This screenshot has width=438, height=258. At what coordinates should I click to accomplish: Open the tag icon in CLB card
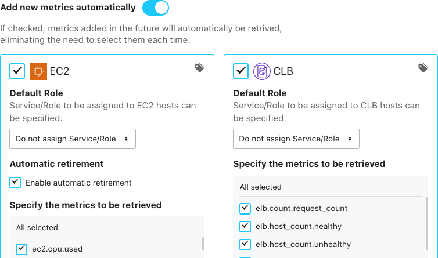point(423,67)
